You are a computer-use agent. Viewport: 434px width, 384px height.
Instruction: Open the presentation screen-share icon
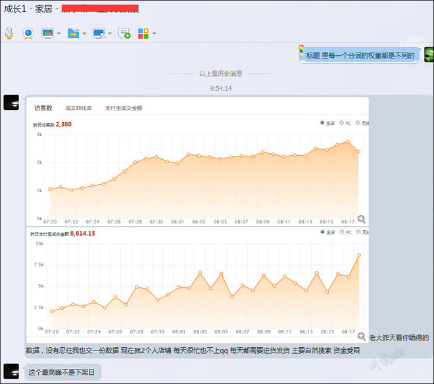[47, 34]
